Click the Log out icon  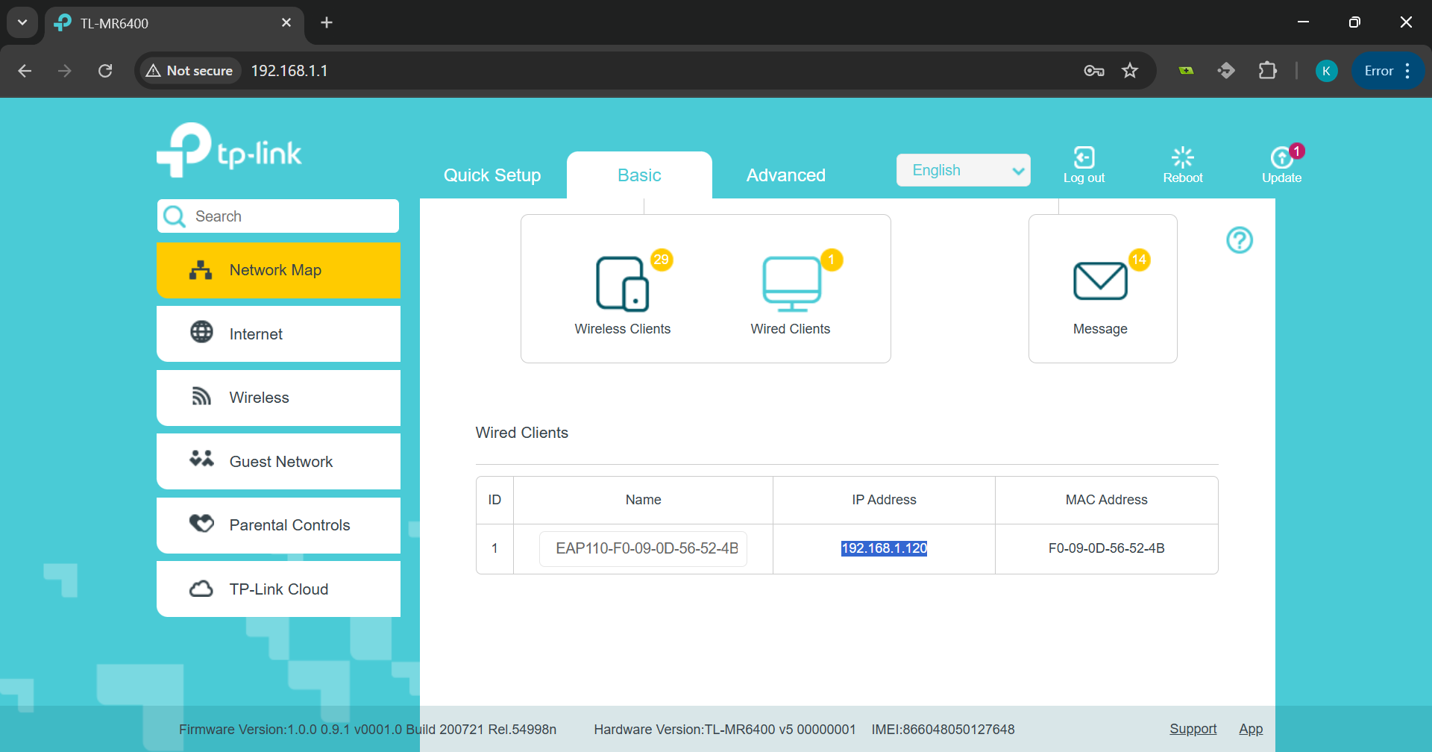[x=1084, y=157]
